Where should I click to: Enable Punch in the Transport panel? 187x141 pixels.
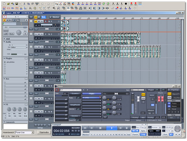click(x=135, y=134)
